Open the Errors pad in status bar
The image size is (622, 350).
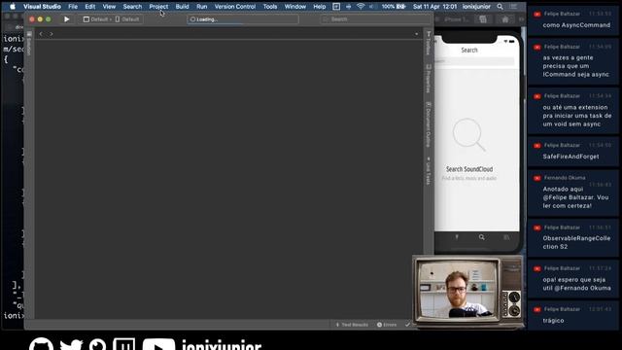[x=387, y=325]
